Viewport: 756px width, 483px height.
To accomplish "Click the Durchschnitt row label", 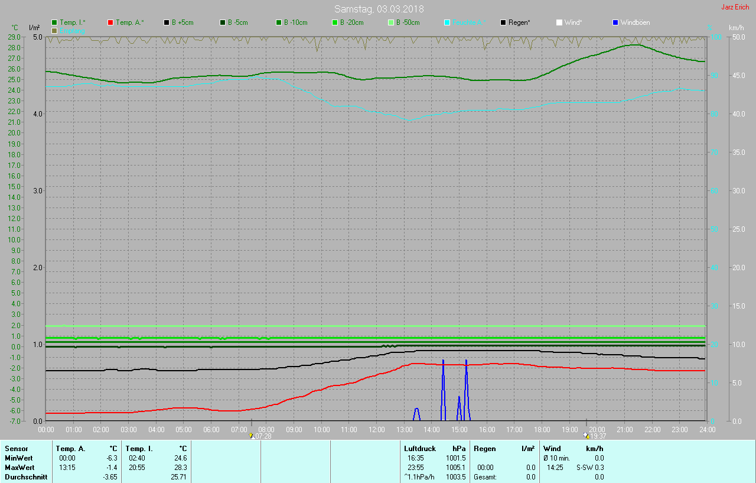I will [26, 477].
